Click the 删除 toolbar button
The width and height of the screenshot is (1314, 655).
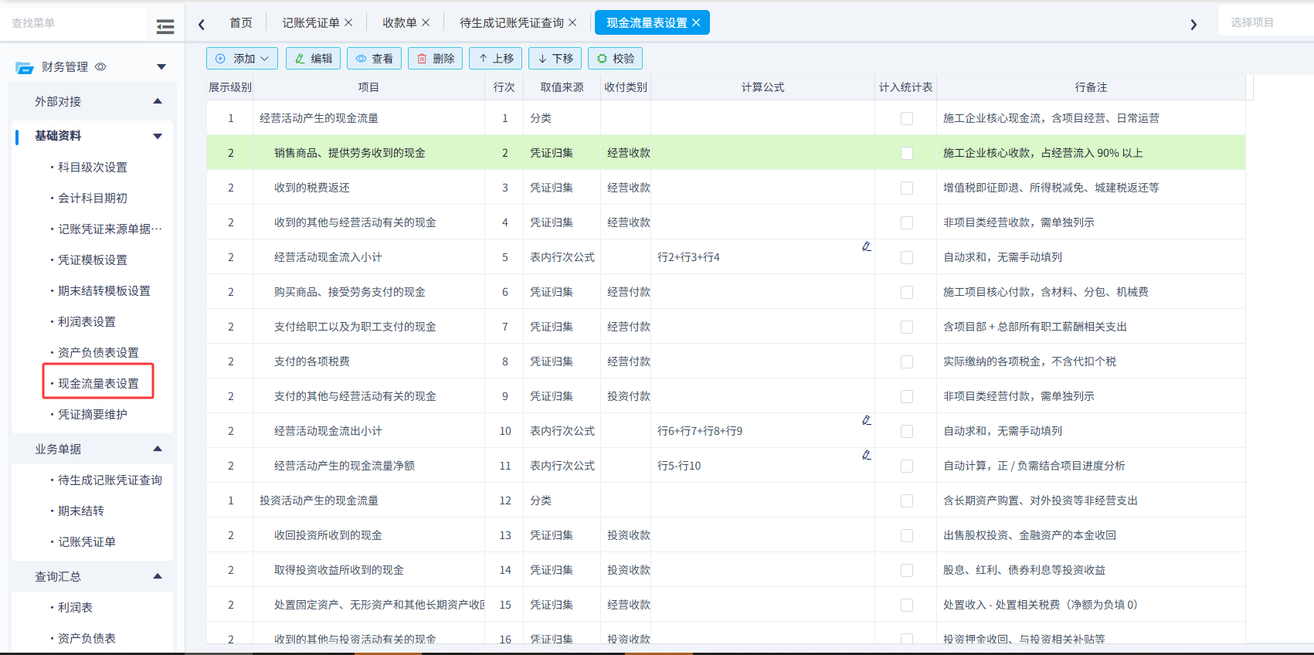click(x=436, y=59)
